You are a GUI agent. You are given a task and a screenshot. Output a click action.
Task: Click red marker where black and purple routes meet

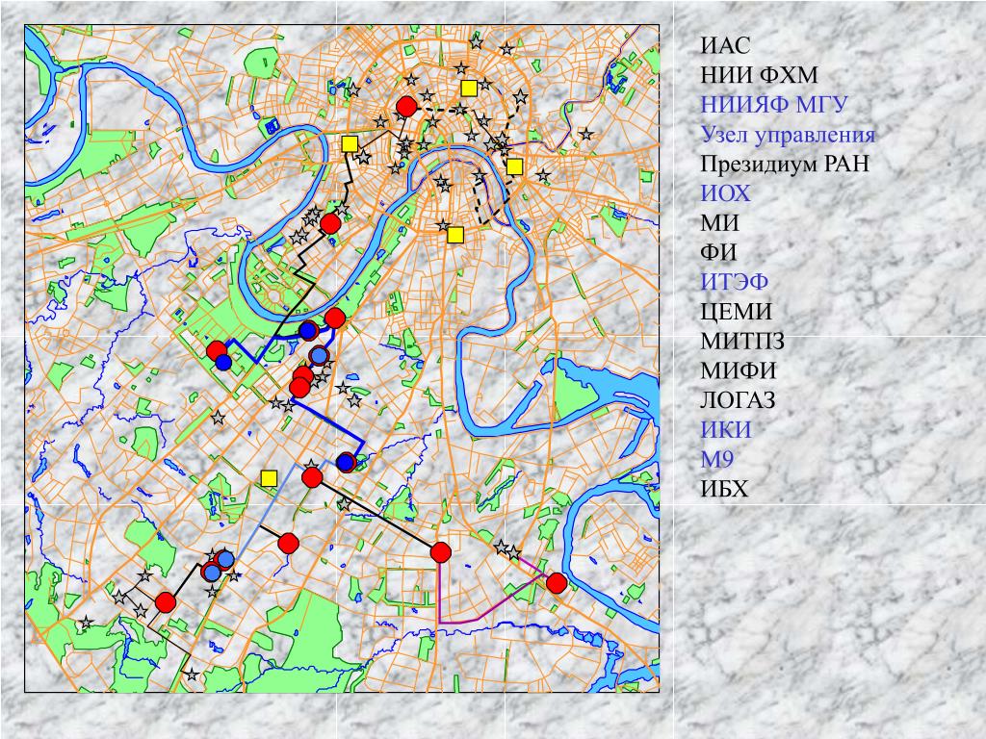441,552
